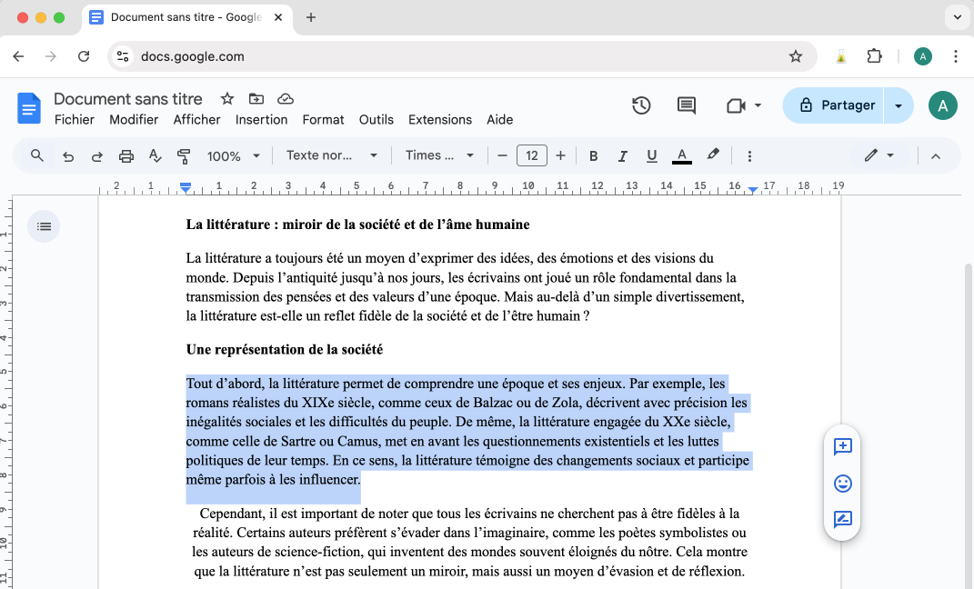Image resolution: width=974 pixels, height=589 pixels.
Task: Open the Insertion menu
Action: [261, 120]
